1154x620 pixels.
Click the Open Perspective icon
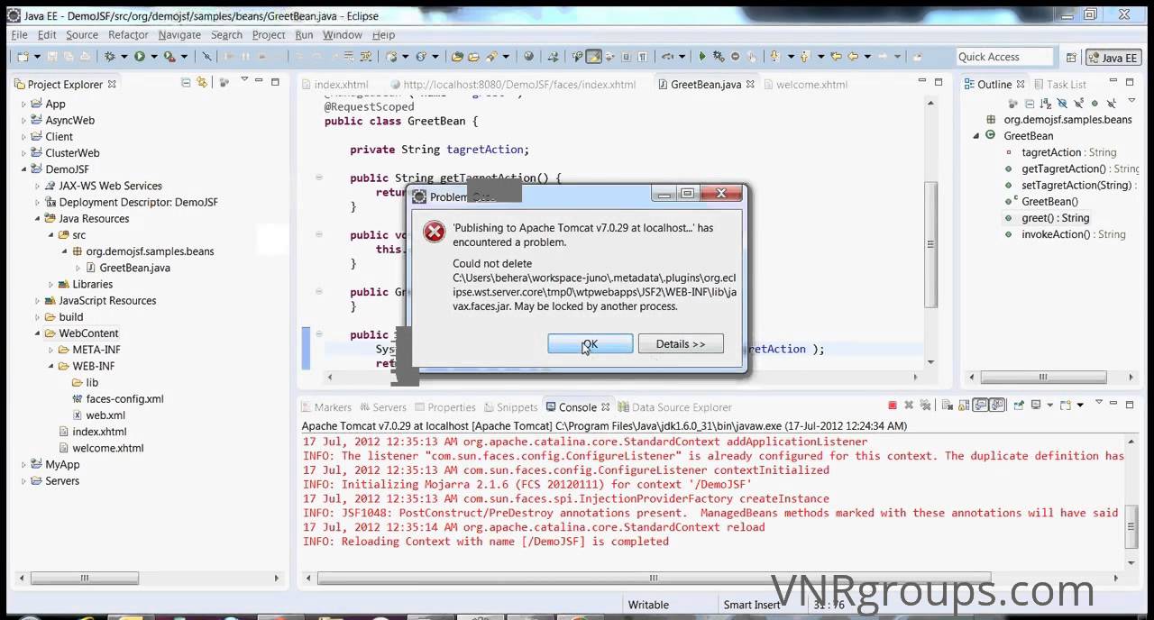click(x=1071, y=57)
